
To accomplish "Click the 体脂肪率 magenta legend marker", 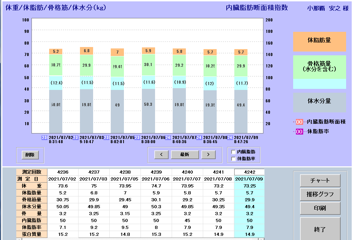I will pyautogui.click(x=299, y=131).
